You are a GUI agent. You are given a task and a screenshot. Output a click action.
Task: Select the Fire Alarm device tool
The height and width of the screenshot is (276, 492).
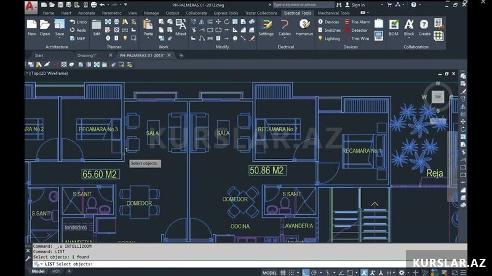coord(357,21)
